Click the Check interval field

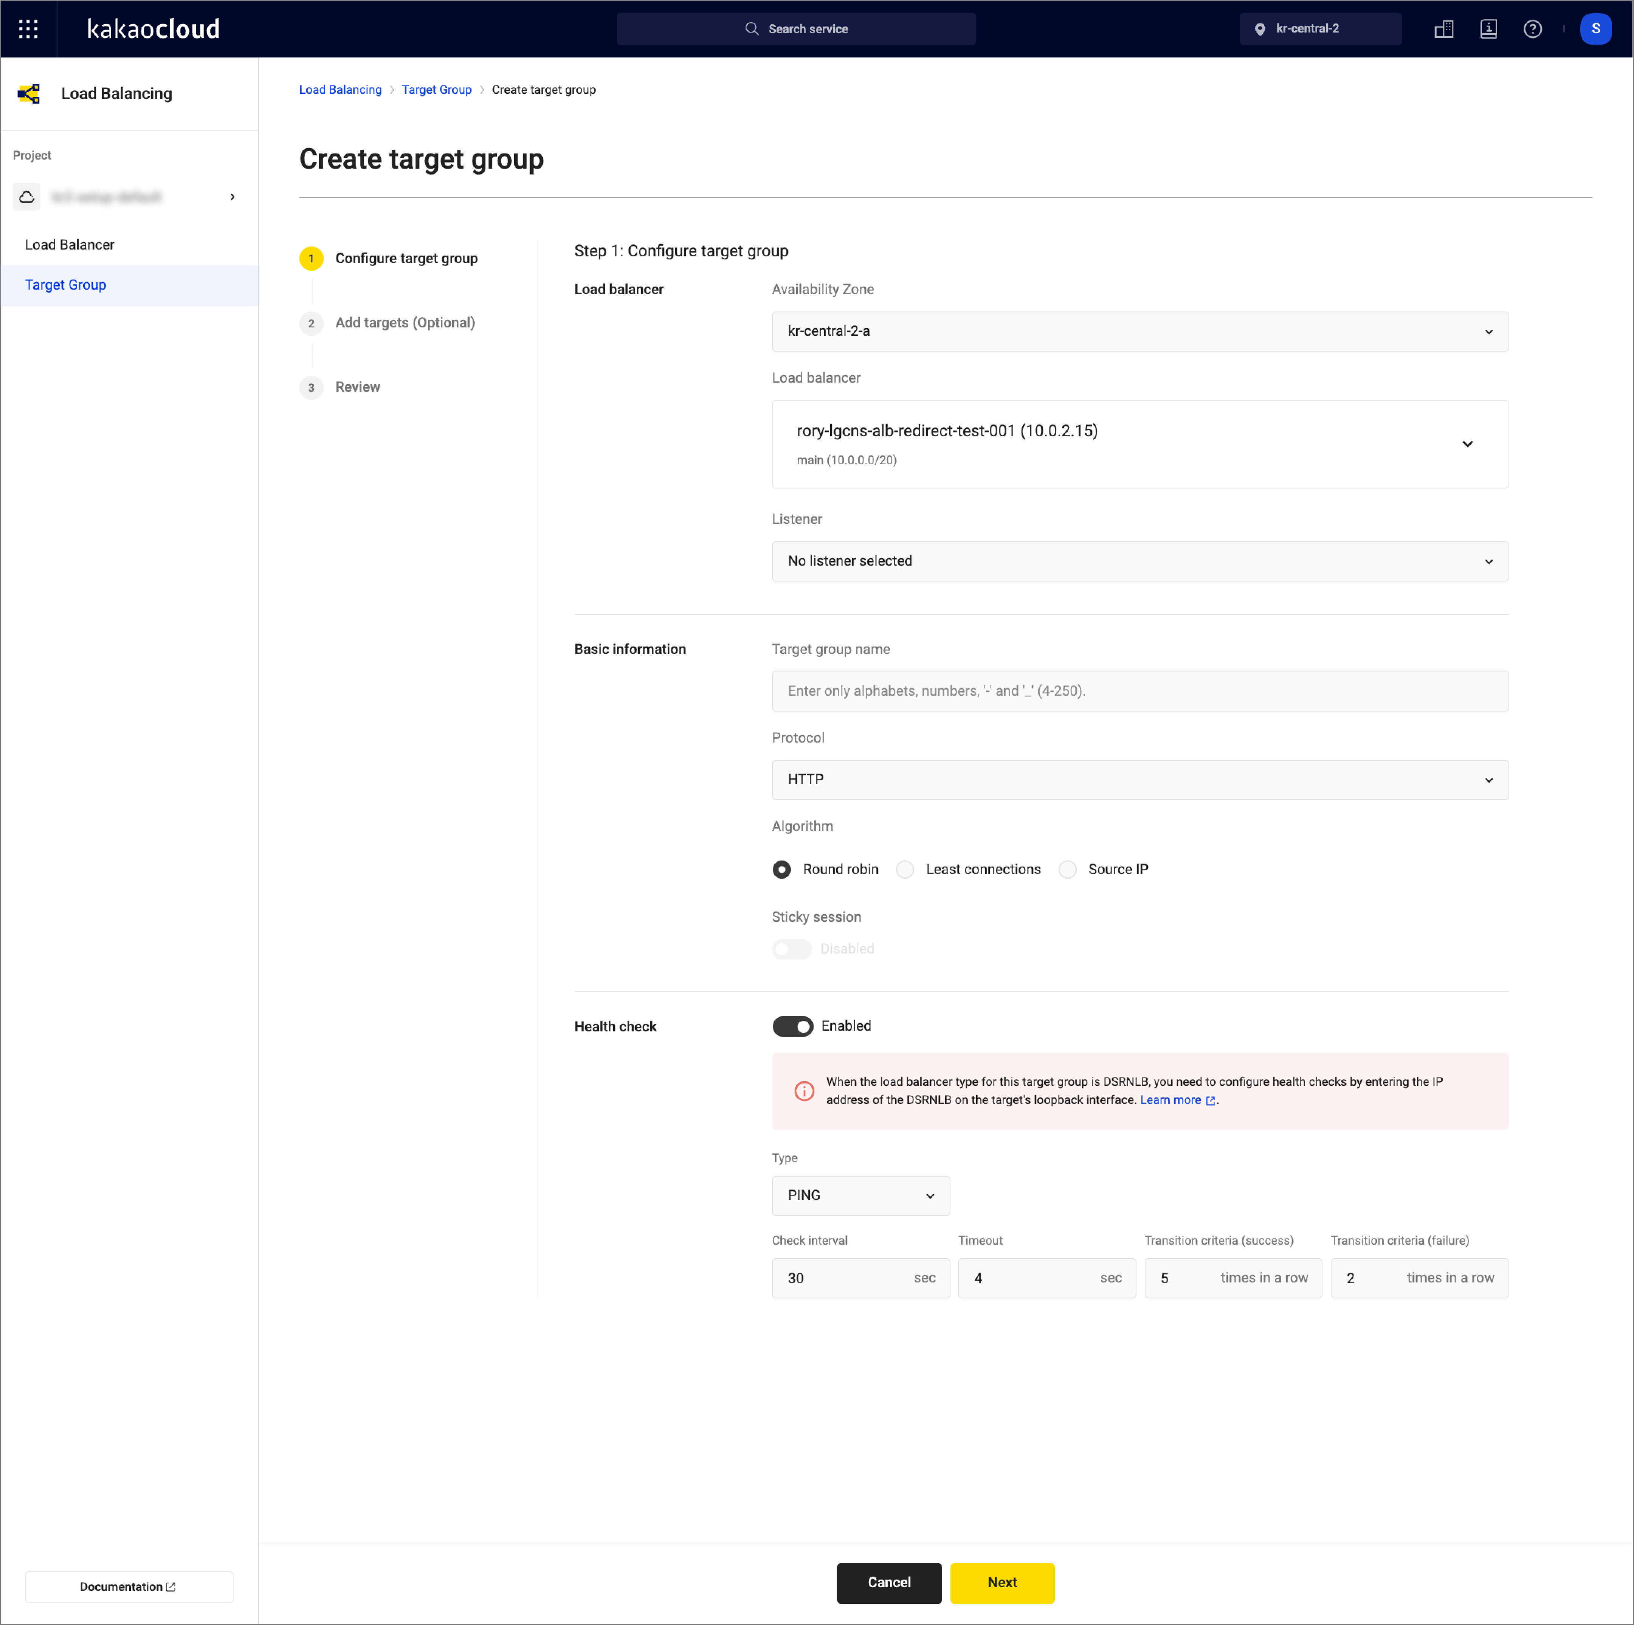(x=860, y=1278)
